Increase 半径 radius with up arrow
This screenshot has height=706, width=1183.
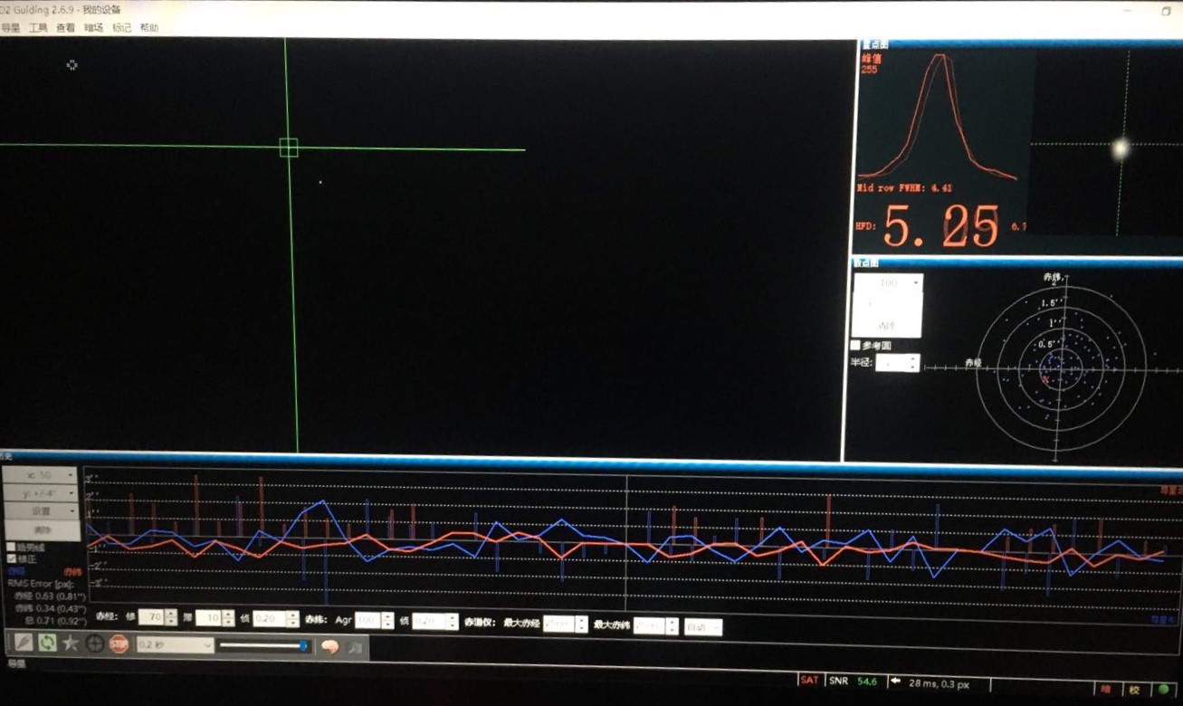[914, 358]
